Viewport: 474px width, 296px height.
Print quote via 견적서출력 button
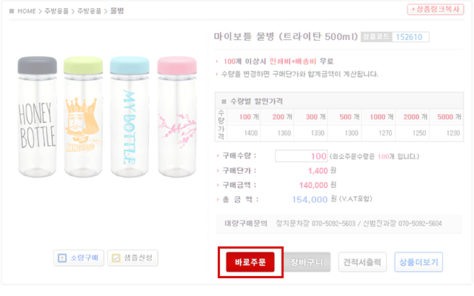[x=362, y=262]
